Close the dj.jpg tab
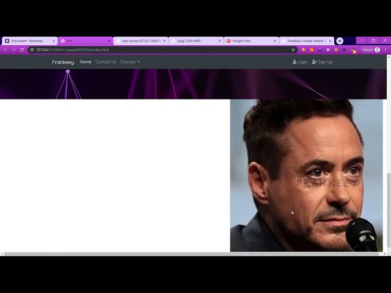The width and height of the screenshot is (391, 293). [220, 41]
